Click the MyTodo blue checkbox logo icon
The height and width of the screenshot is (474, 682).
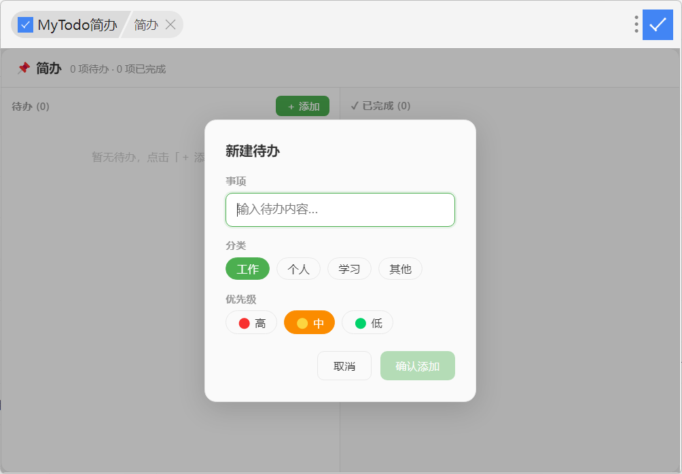(25, 25)
